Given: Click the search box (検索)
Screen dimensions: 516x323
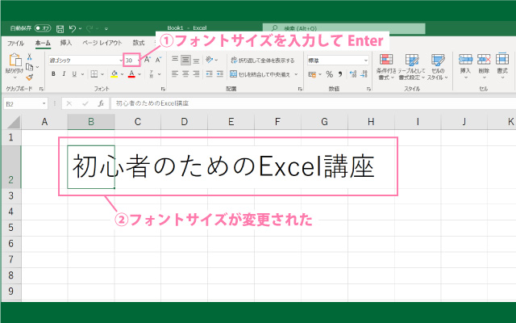Looking at the screenshot, I should pos(344,28).
